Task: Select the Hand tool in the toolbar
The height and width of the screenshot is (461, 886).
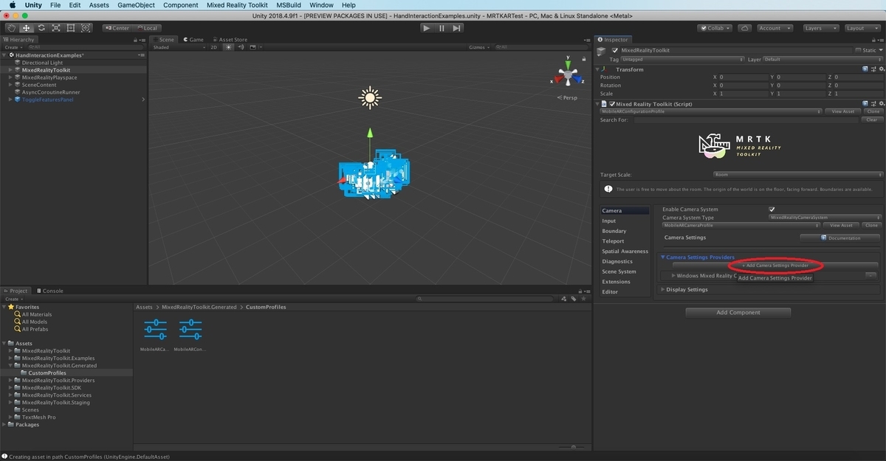Action: pos(12,28)
